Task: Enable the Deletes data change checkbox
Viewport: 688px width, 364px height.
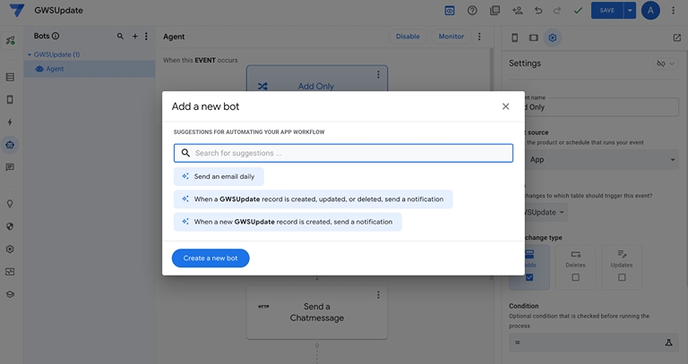Action: (575, 277)
